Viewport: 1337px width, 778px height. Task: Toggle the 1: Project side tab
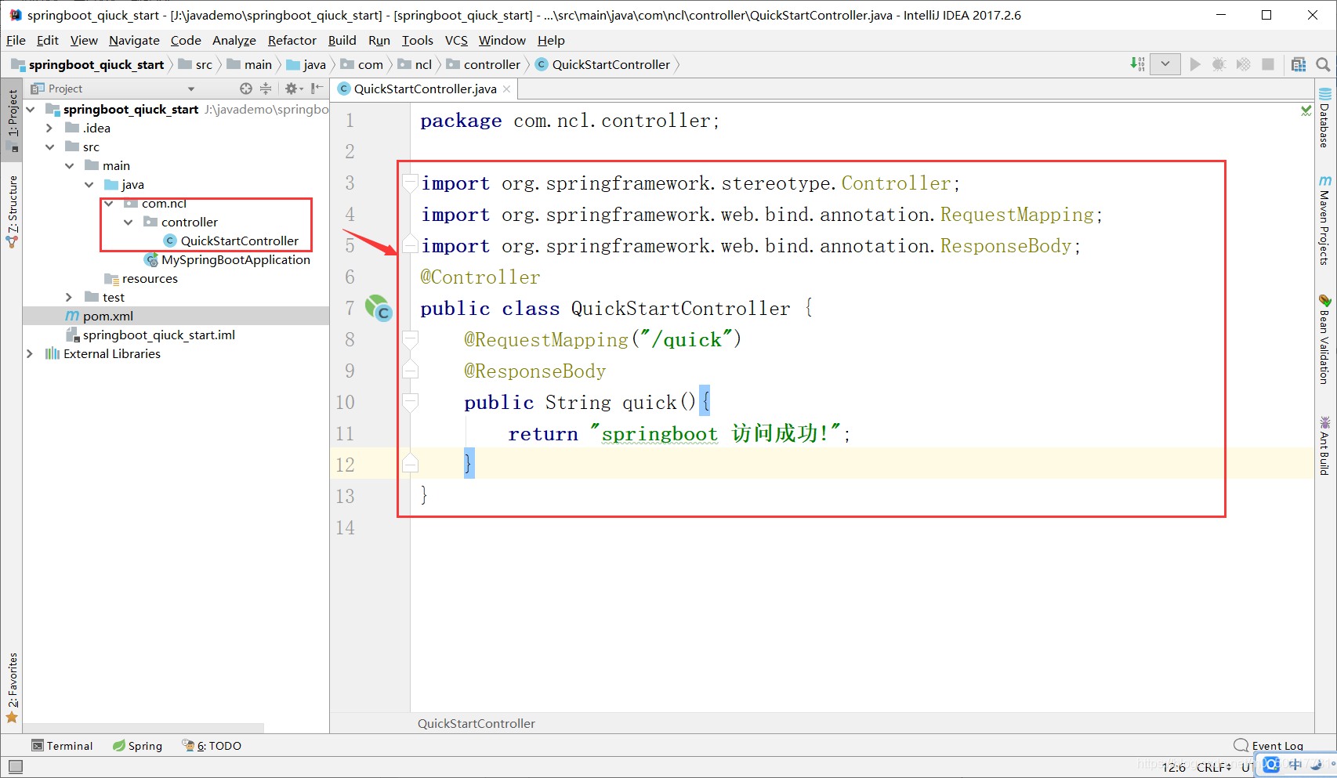12,119
